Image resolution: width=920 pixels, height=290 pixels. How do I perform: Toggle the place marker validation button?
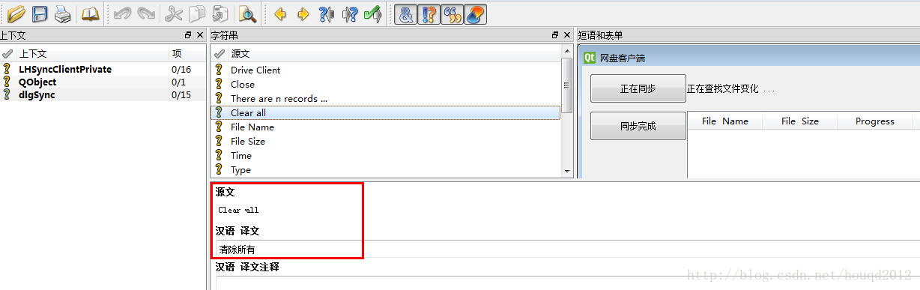475,13
